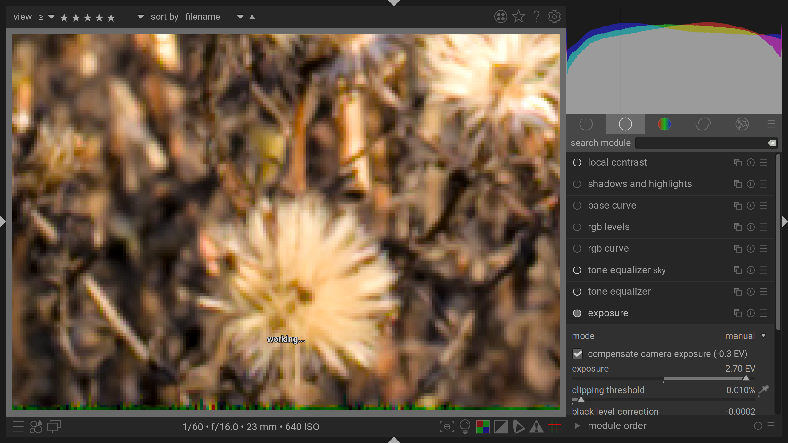Uncheck compensate camera exposure checkbox
Screen dimensions: 788x443
coord(578,354)
